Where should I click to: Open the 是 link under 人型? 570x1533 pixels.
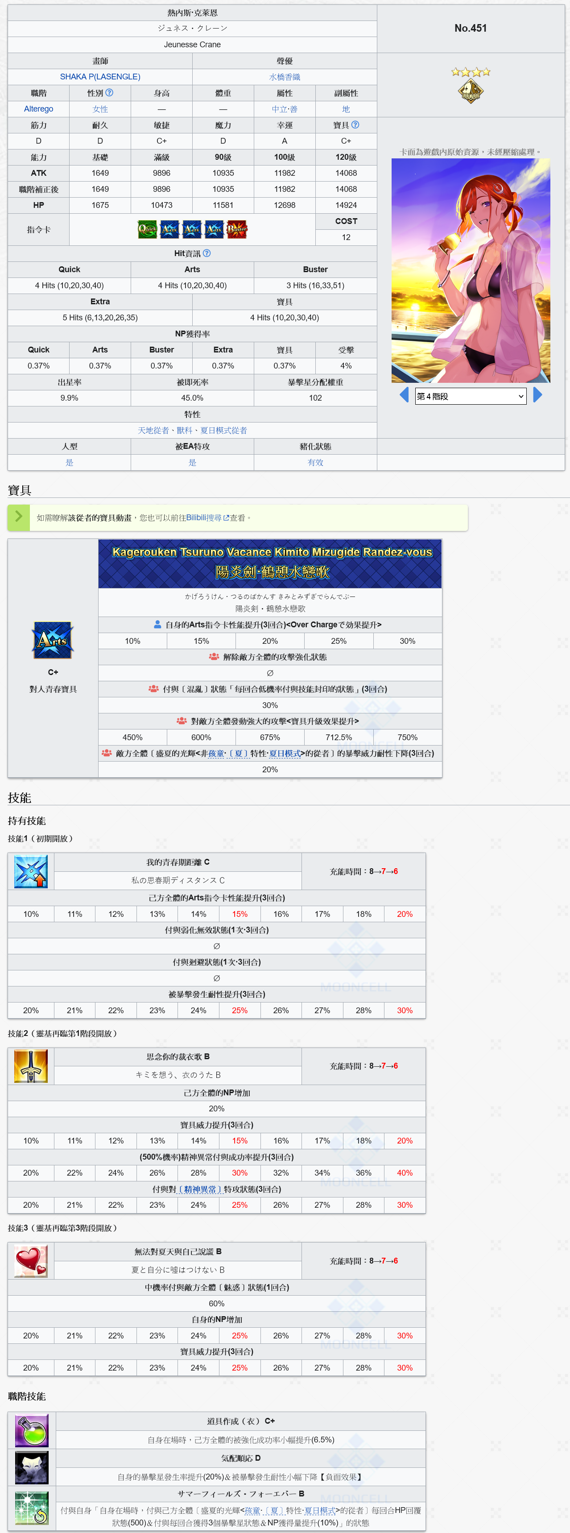pos(69,462)
